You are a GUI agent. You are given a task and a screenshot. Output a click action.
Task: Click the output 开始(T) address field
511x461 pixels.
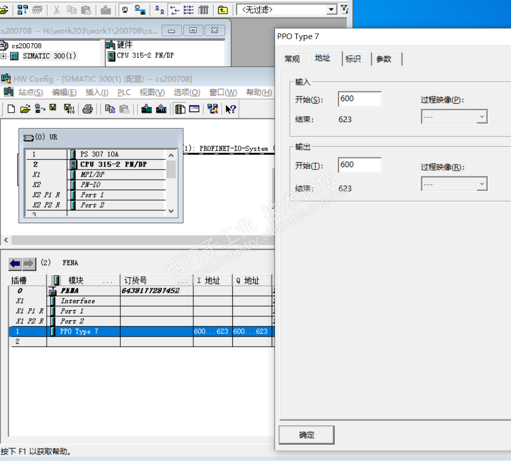click(359, 165)
